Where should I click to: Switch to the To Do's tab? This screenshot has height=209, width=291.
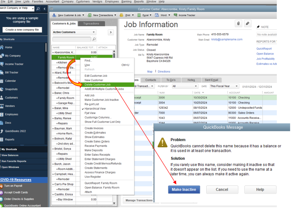[x=171, y=80]
